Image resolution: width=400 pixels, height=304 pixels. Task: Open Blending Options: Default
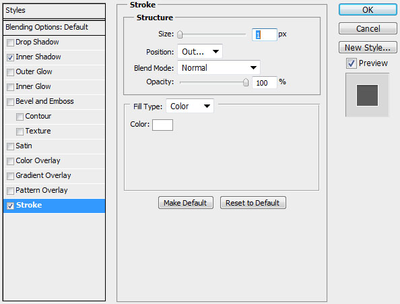(x=54, y=27)
